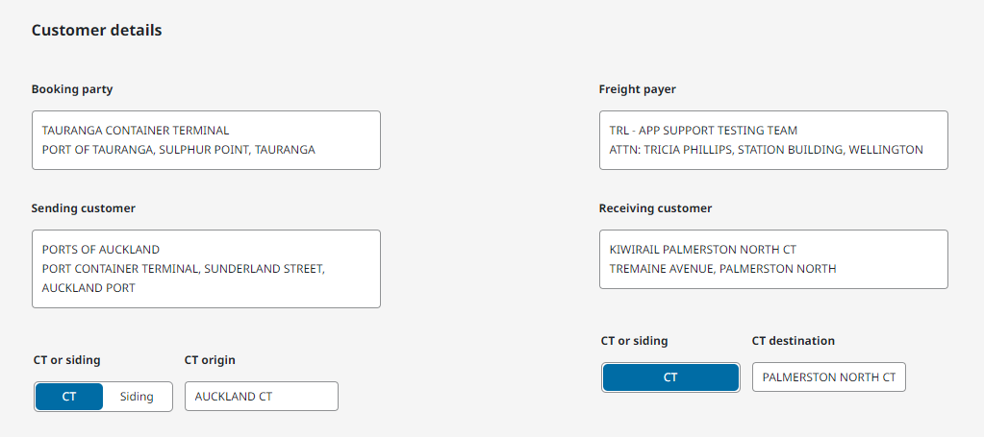The image size is (984, 437).
Task: Click the Sending customer label
Action: [x=83, y=208]
